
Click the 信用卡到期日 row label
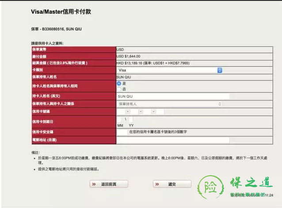42,122
